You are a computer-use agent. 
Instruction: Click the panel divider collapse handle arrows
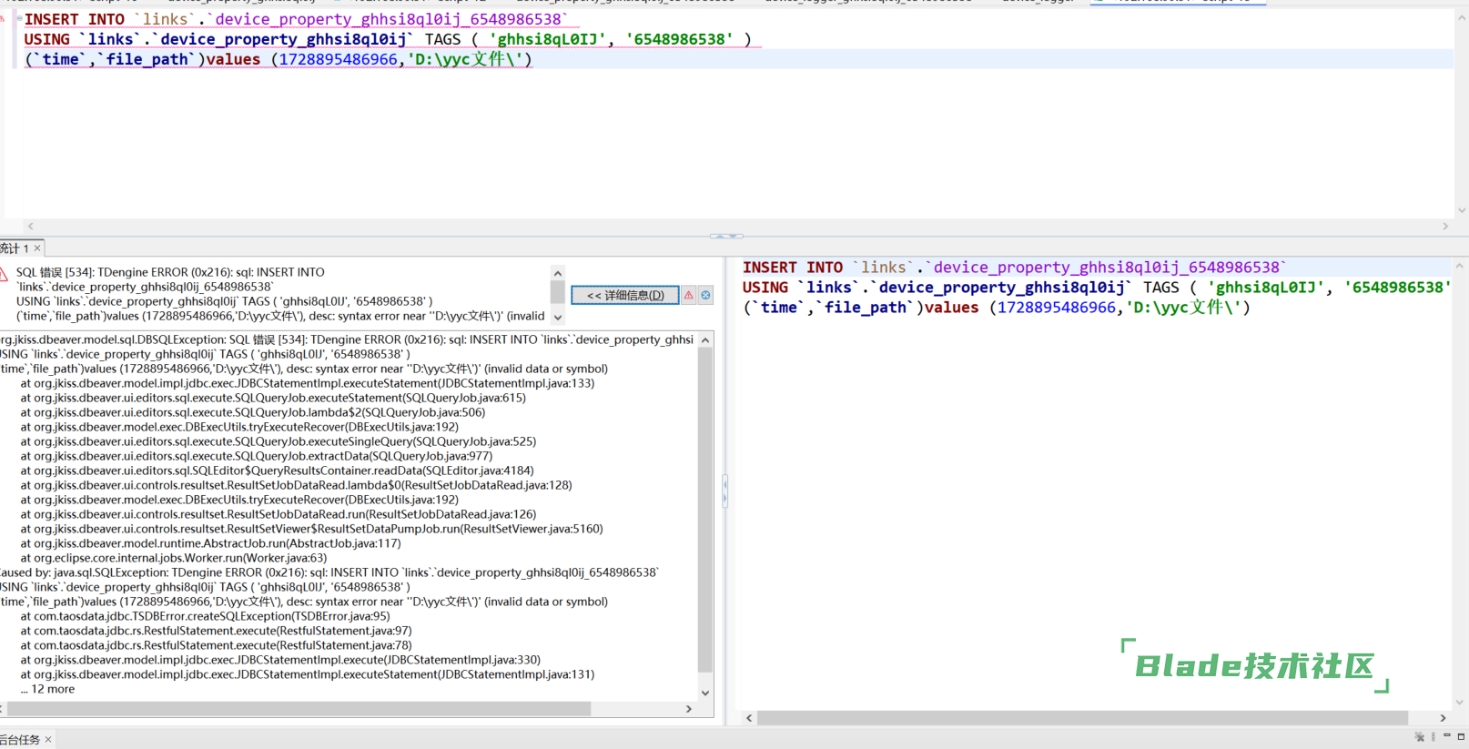tap(725, 236)
